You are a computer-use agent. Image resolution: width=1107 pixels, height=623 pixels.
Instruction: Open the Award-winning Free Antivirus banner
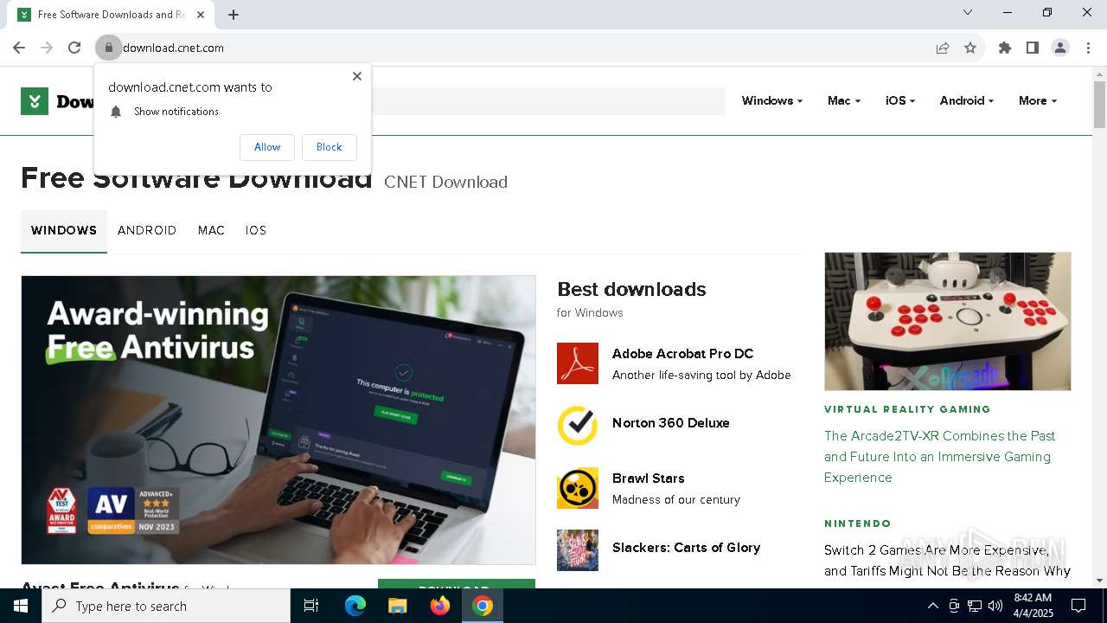click(x=278, y=420)
